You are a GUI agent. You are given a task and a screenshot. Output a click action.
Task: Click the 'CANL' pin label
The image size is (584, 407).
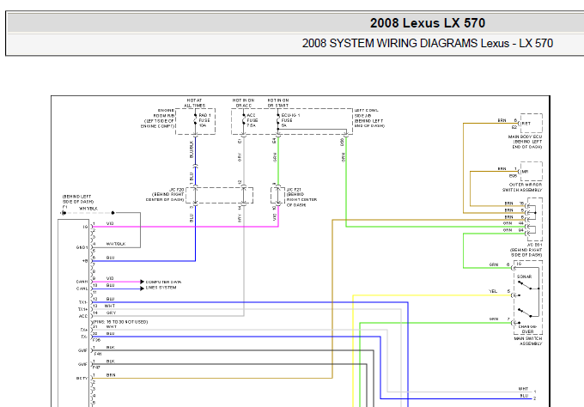pyautogui.click(x=82, y=289)
